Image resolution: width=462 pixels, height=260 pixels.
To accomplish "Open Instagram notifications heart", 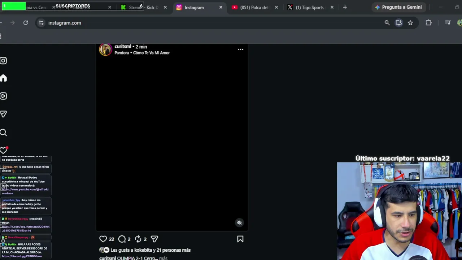I will tap(4, 150).
